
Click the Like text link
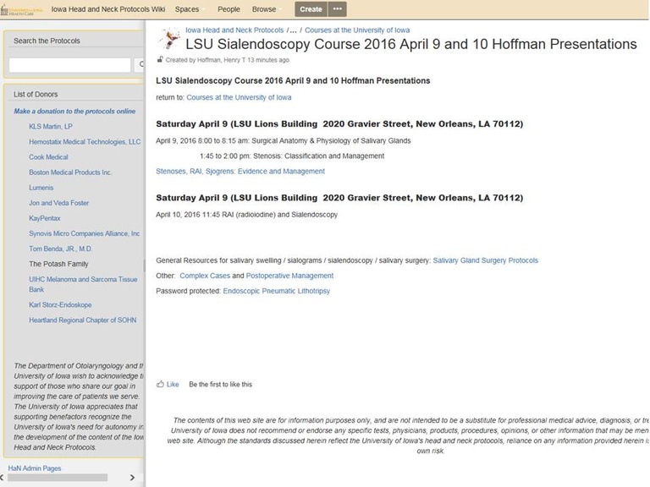[173, 385]
